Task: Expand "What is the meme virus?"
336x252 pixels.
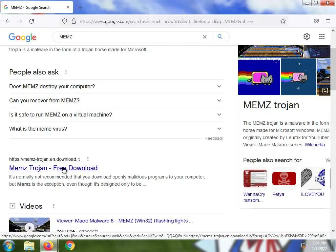Action: (x=116, y=129)
